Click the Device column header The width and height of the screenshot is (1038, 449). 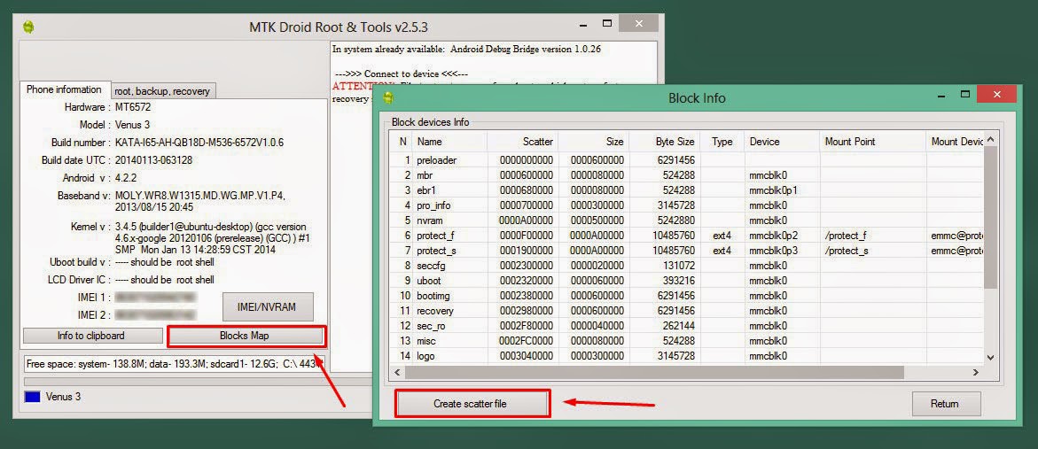click(783, 142)
